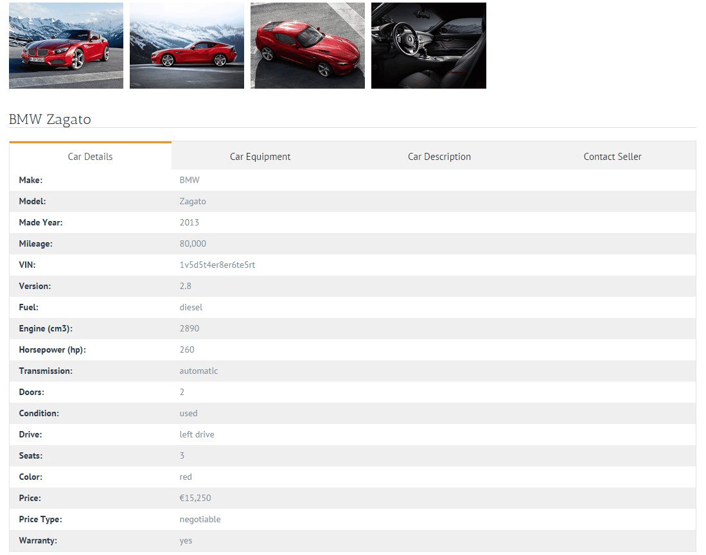Click the BMW Zagato listing title
706x555 pixels.
(49, 119)
